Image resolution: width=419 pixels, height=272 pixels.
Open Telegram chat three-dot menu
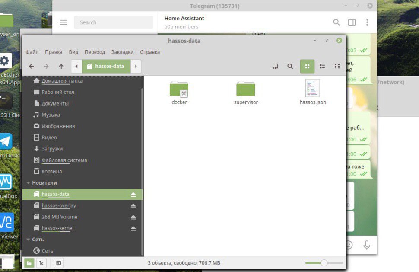point(367,22)
